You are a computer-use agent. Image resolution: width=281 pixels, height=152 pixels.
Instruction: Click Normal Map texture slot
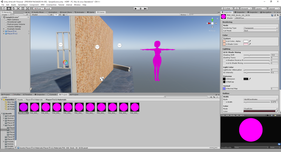(x=224, y=88)
